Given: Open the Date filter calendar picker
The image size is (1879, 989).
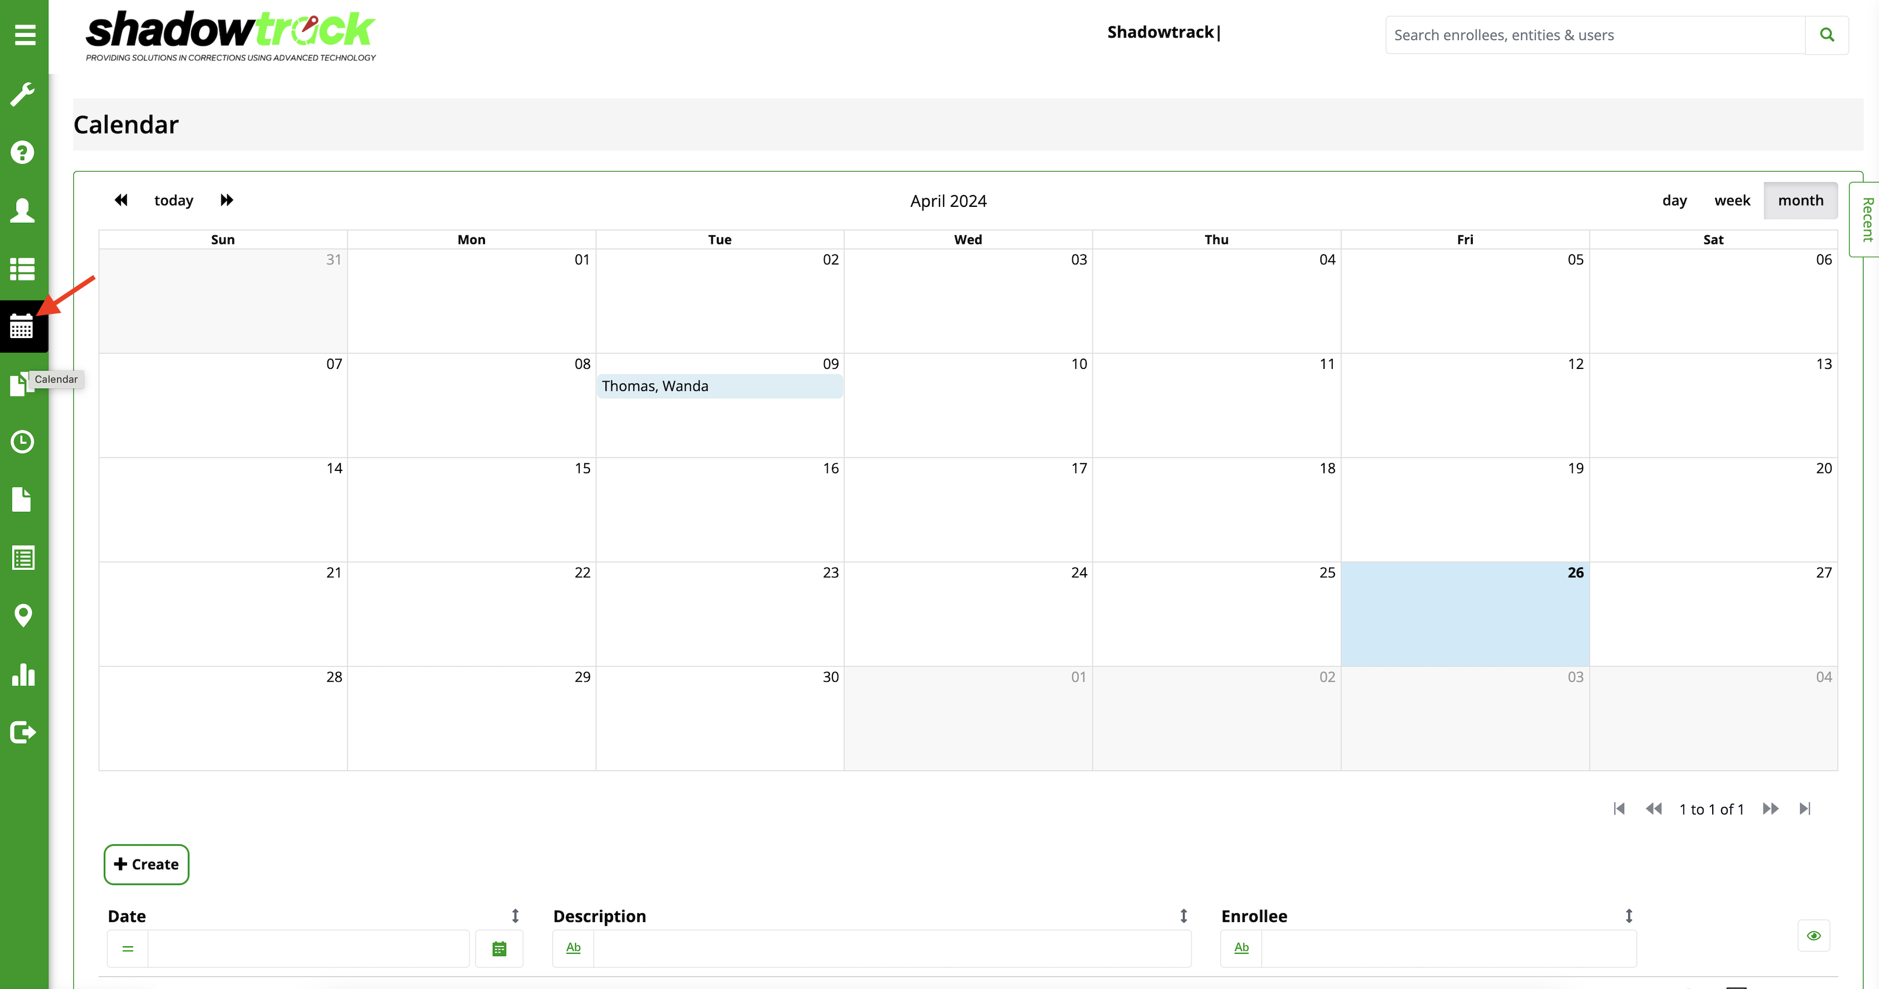Looking at the screenshot, I should click(499, 948).
